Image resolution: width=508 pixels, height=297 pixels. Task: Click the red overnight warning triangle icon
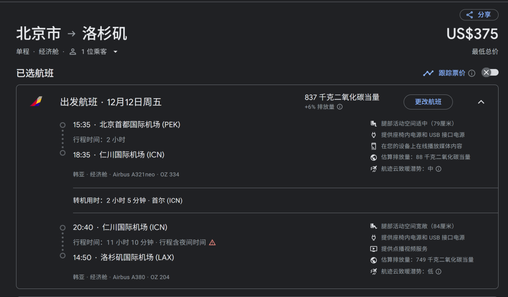212,242
